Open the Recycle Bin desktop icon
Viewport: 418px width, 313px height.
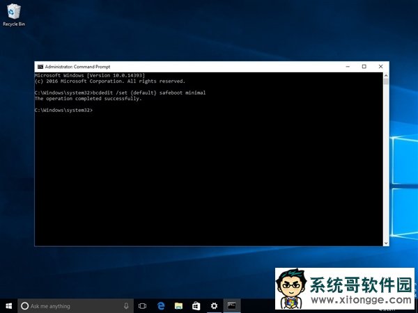click(x=10, y=12)
